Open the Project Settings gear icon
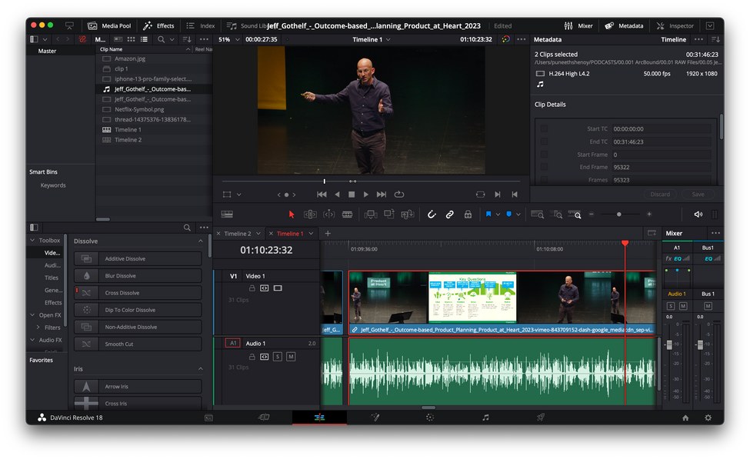This screenshot has width=750, height=459. 708,417
